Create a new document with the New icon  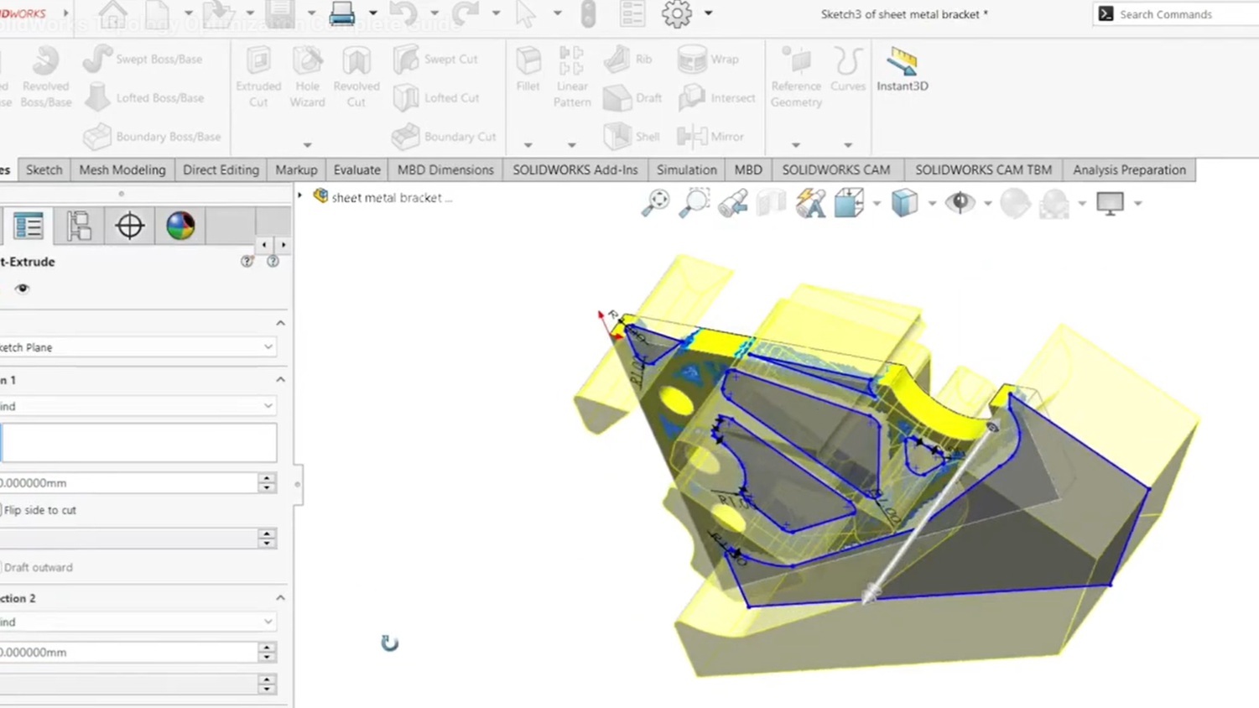point(158,13)
